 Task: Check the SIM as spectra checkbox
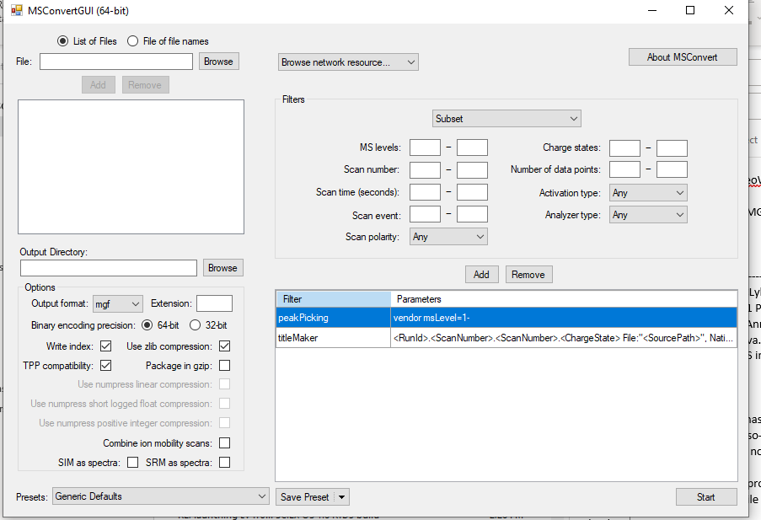tap(132, 463)
